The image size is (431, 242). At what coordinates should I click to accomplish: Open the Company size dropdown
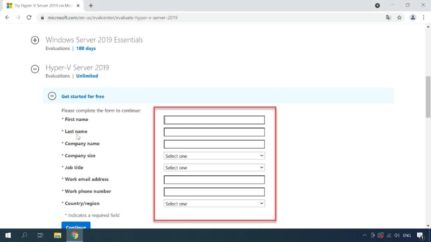tap(214, 156)
